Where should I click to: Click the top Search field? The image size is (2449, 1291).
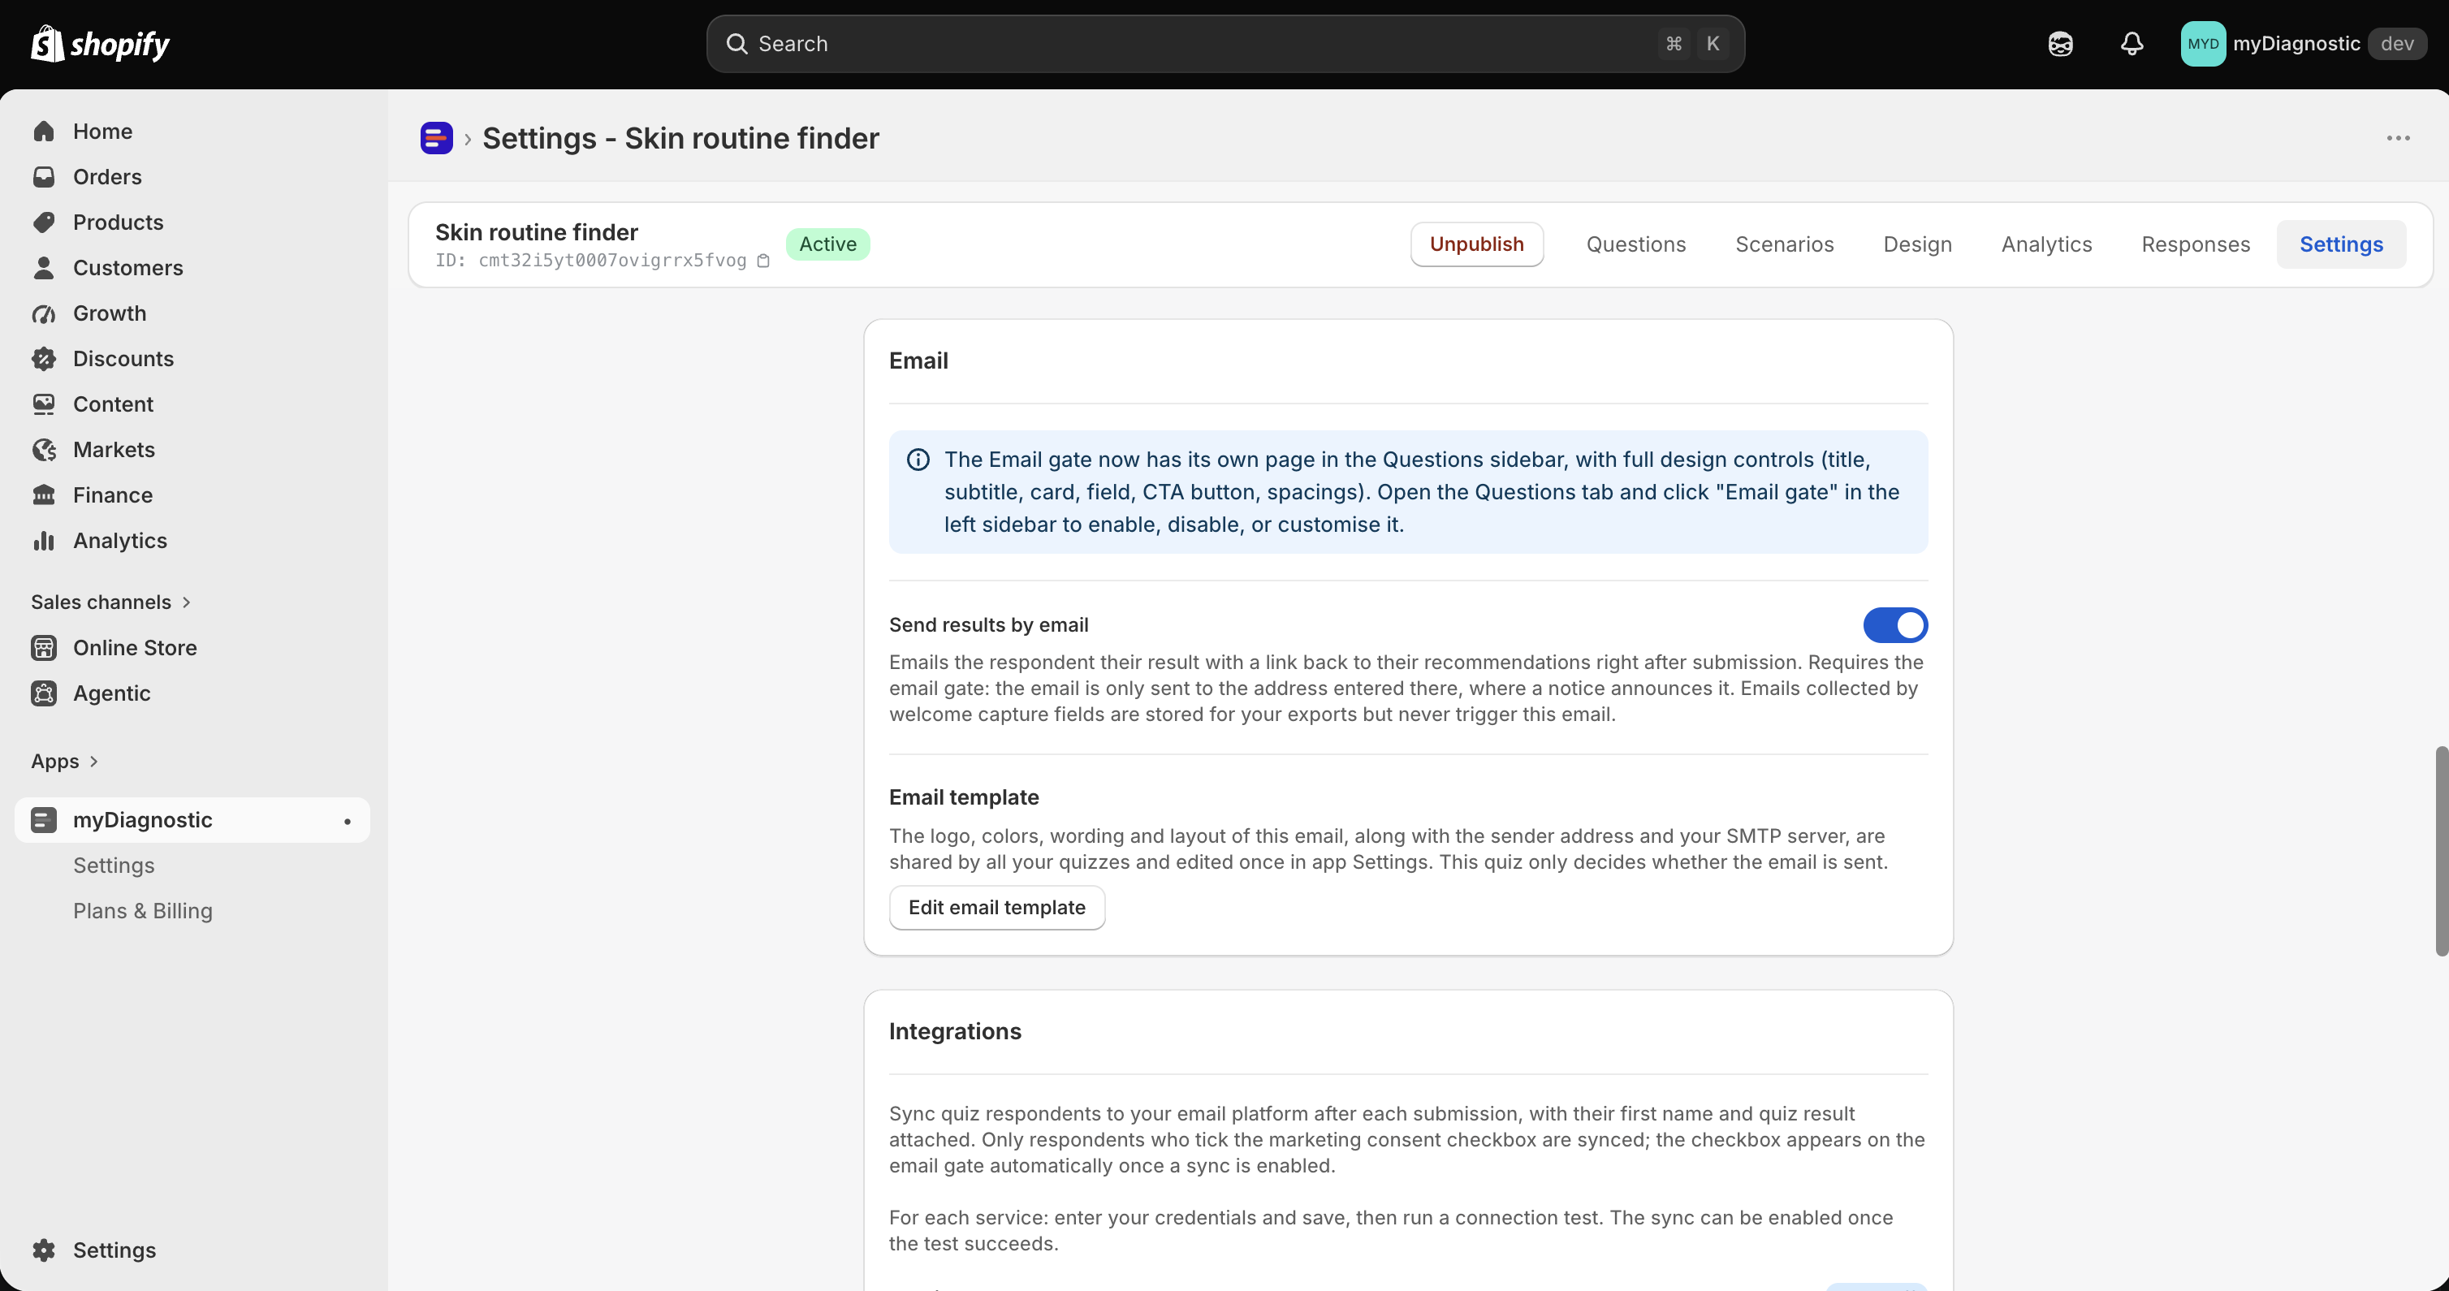(x=1224, y=44)
